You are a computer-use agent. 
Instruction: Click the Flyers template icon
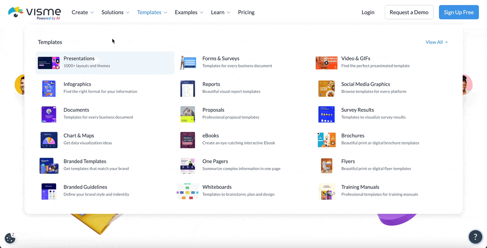[326, 166]
